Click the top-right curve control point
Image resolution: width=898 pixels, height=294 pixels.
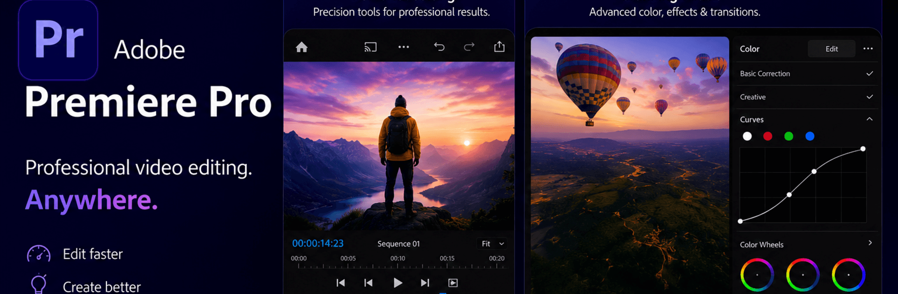863,149
